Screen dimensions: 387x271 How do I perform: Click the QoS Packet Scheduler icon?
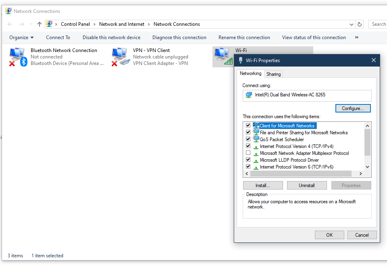256,139
